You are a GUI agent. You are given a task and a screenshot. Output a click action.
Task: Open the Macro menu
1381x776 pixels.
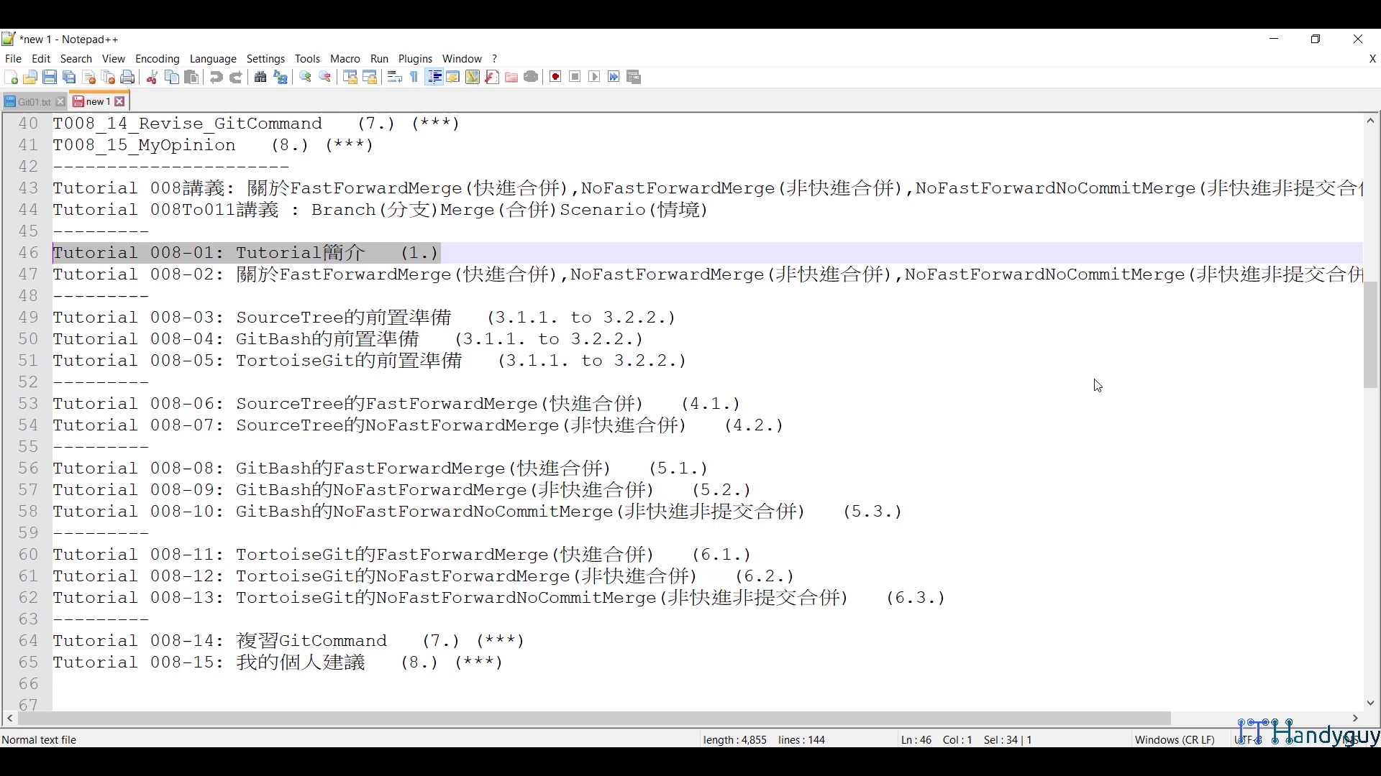(345, 59)
